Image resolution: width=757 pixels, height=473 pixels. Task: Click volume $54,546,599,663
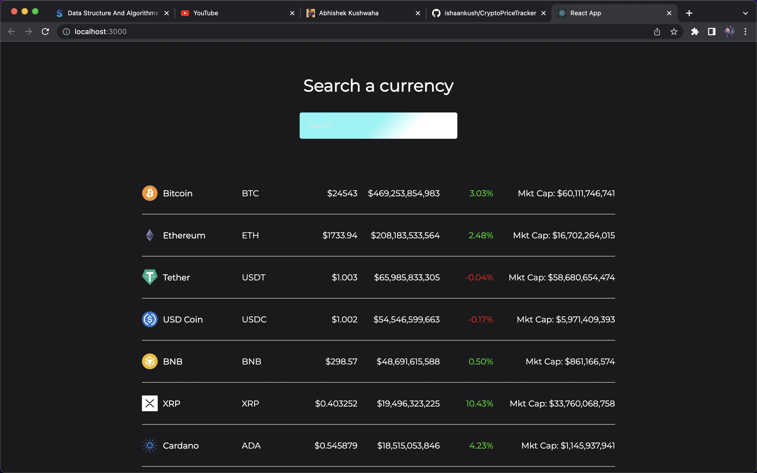pyautogui.click(x=406, y=319)
